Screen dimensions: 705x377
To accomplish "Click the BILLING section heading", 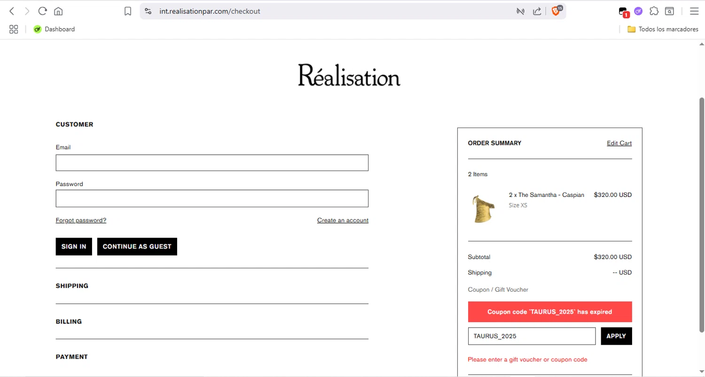I will pyautogui.click(x=69, y=322).
